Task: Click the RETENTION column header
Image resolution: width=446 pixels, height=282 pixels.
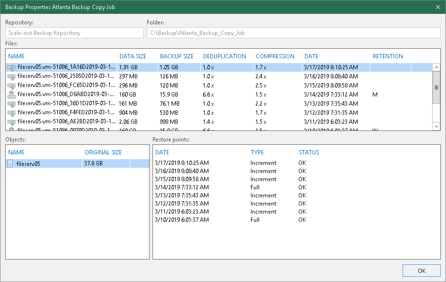Action: click(388, 56)
